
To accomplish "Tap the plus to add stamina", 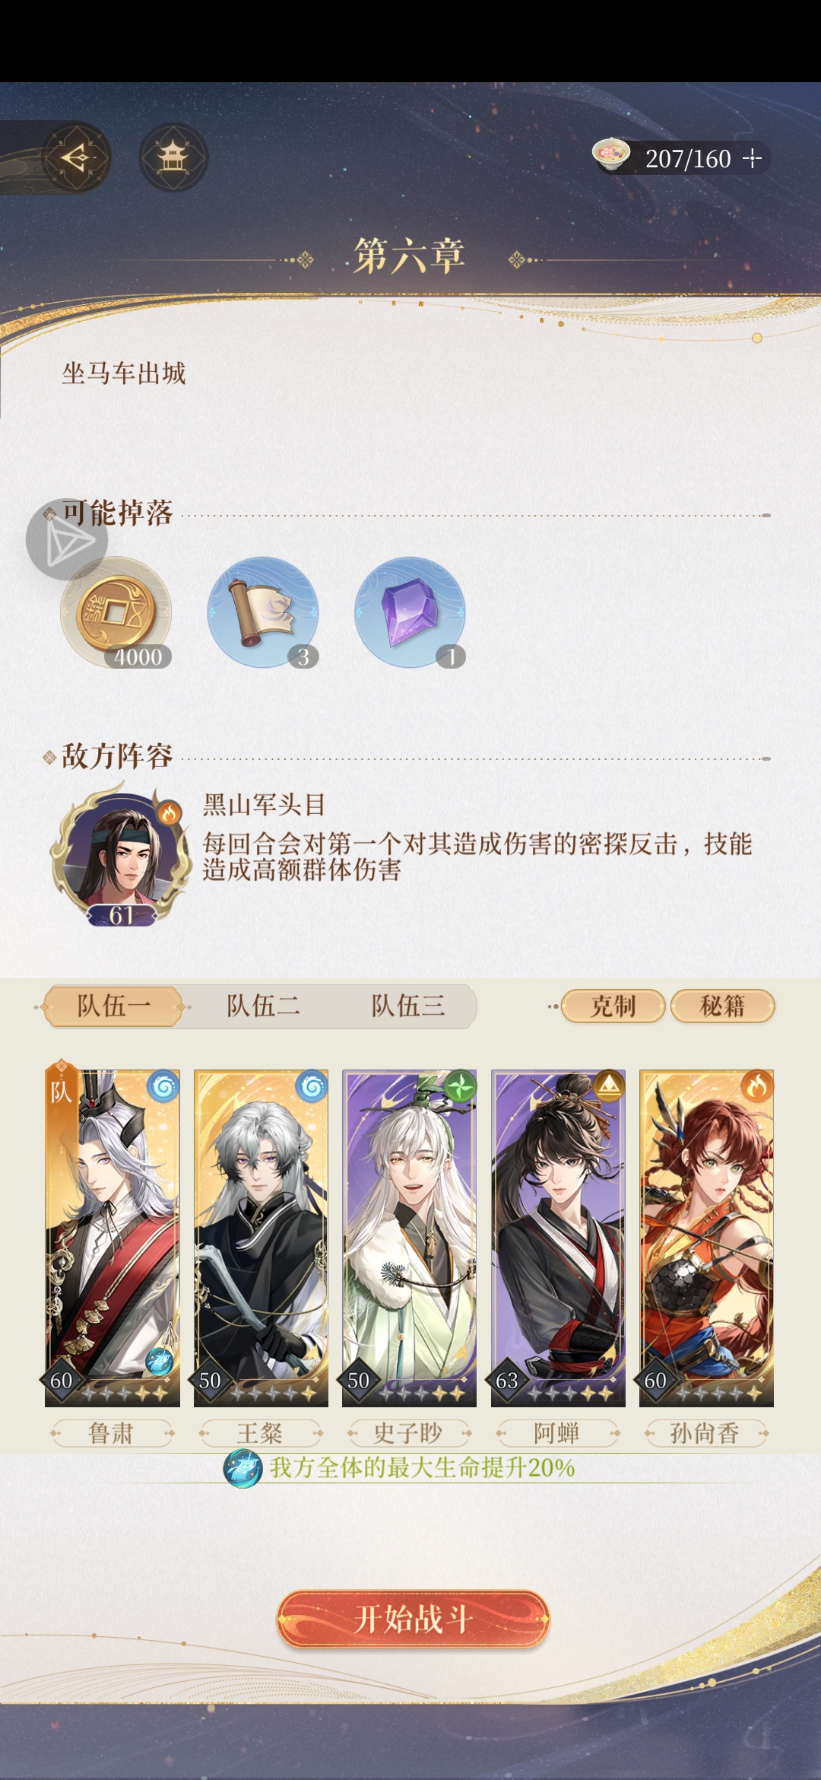I will click(752, 158).
